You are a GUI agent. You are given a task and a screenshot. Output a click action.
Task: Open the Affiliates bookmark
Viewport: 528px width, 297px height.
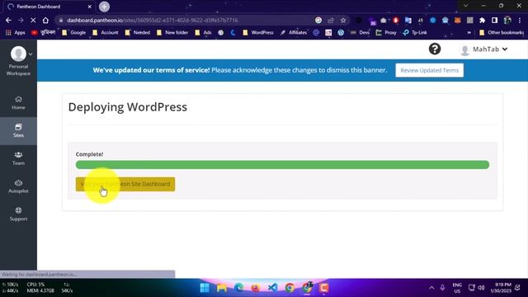pos(294,33)
